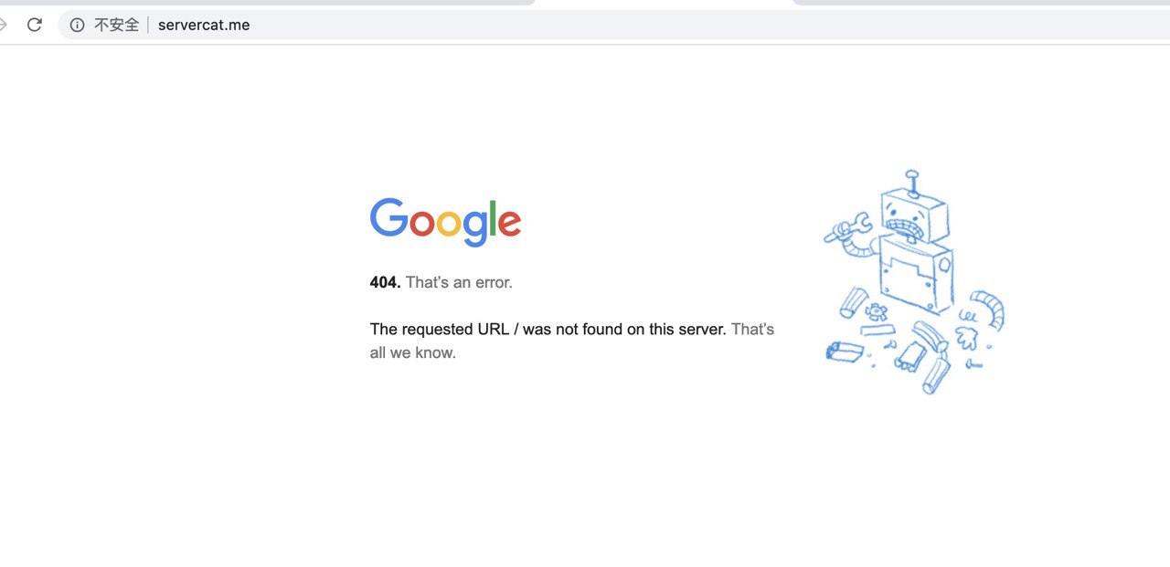Click the robot's head
This screenshot has height=567, width=1170.
[914, 215]
